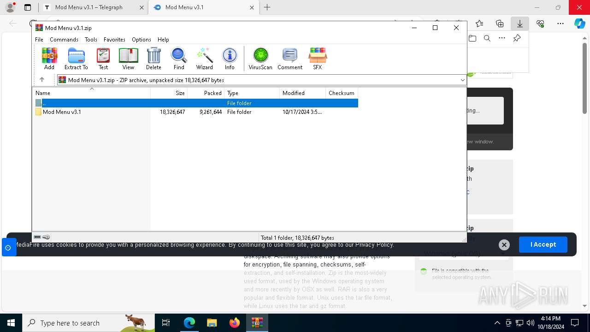Open the Commands menu

pyautogui.click(x=64, y=40)
